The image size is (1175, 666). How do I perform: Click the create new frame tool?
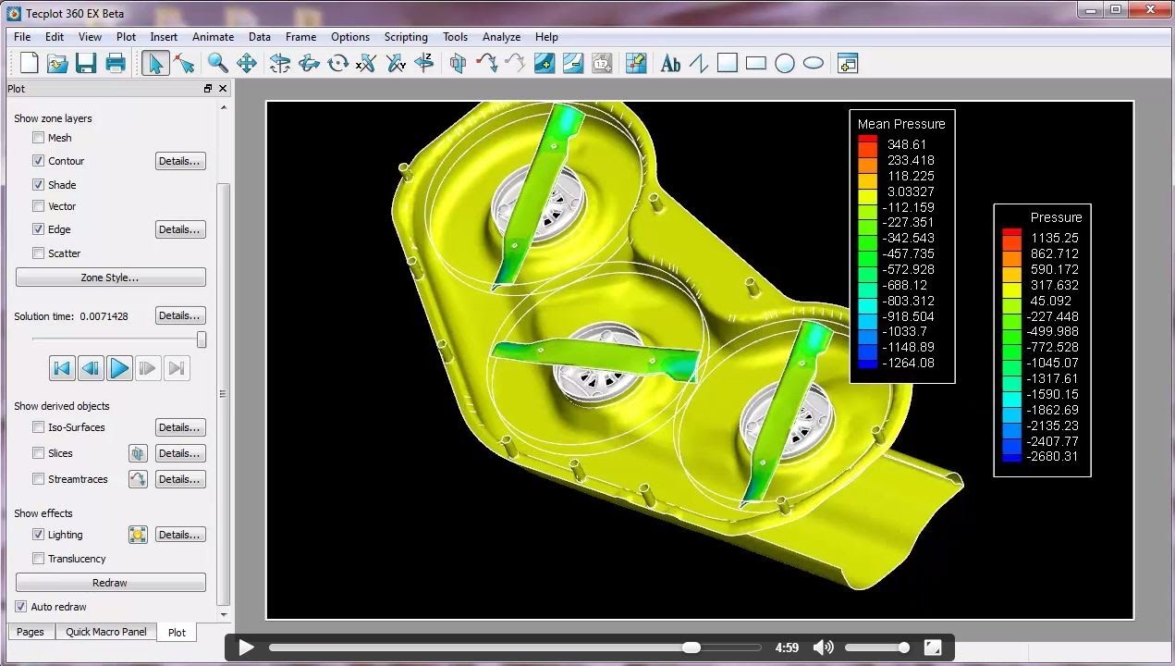848,63
